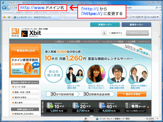Open the ページ(P) toolbar dropdown
This screenshot has height=122, width=163.
136,17
